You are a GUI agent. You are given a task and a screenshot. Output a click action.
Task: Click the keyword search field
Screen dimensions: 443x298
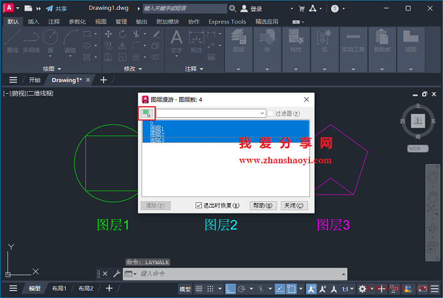tap(184, 8)
